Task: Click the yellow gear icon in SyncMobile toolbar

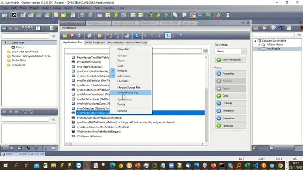Action: tap(100, 35)
